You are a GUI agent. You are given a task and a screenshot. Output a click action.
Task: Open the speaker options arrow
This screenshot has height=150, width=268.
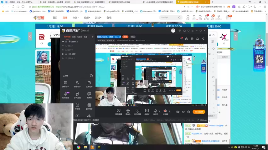pyautogui.click(x=170, y=111)
